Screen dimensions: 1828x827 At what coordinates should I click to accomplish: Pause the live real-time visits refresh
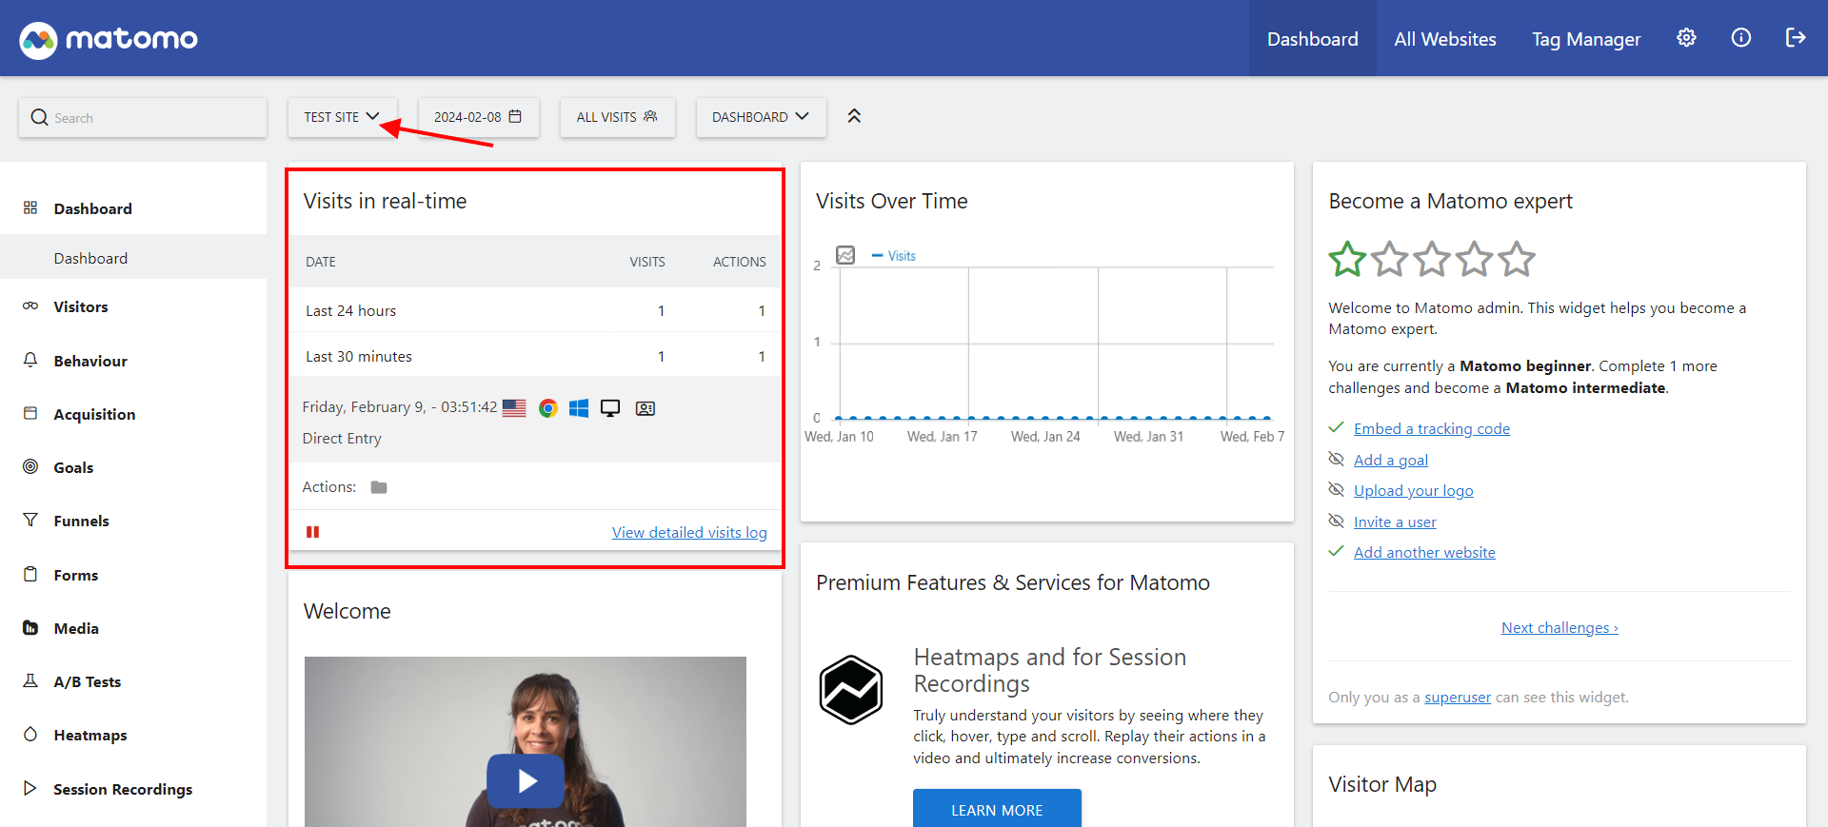pyautogui.click(x=312, y=532)
